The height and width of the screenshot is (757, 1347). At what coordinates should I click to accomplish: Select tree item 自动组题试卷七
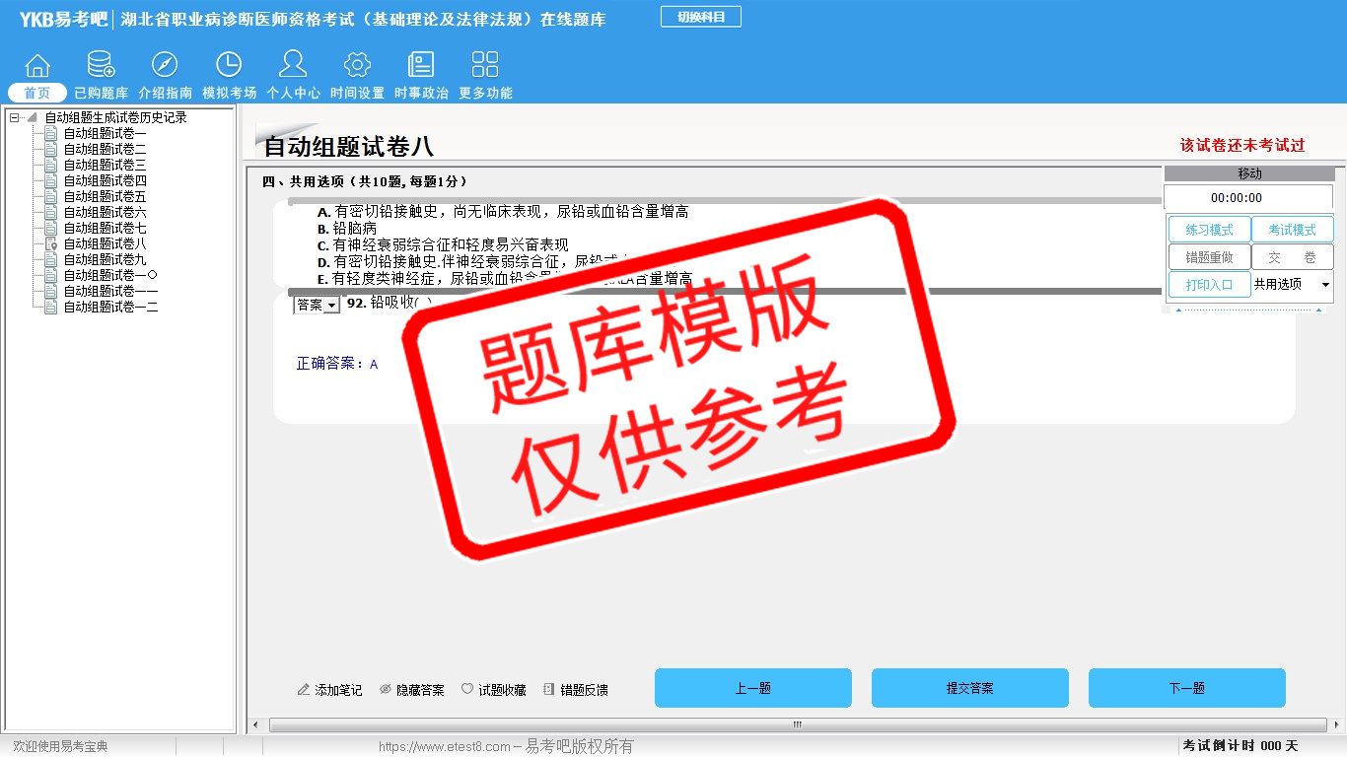[105, 228]
